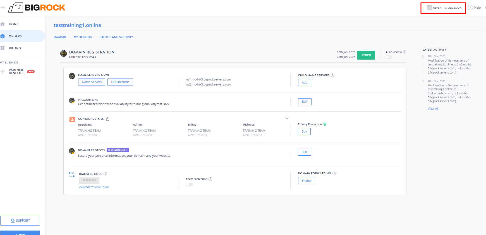The width and height of the screenshot is (486, 235).
Task: Click the masked transfer code field
Action: click(x=89, y=180)
